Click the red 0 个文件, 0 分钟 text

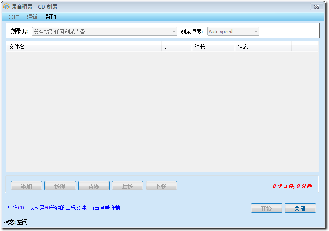(x=292, y=186)
